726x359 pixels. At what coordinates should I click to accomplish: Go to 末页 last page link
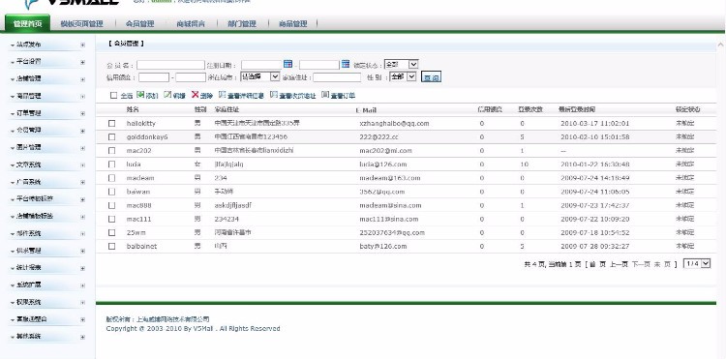point(662,264)
